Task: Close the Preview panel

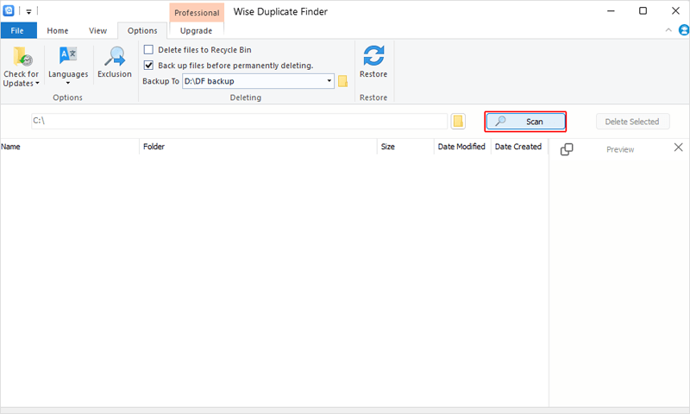Action: pos(678,147)
